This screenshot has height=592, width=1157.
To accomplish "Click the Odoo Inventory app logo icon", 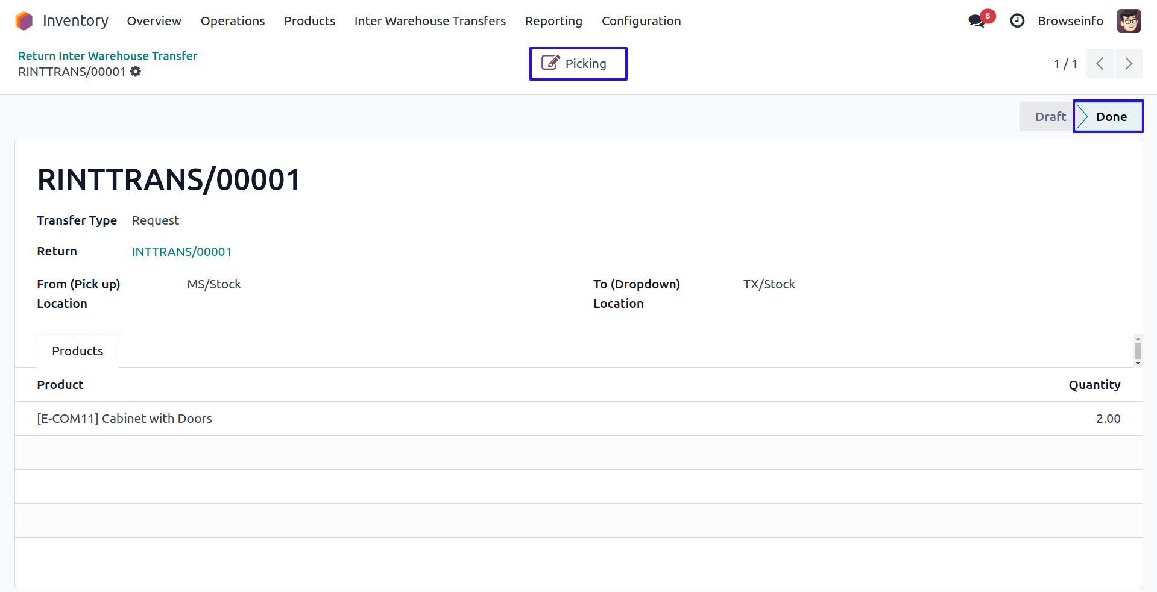I will pos(24,21).
